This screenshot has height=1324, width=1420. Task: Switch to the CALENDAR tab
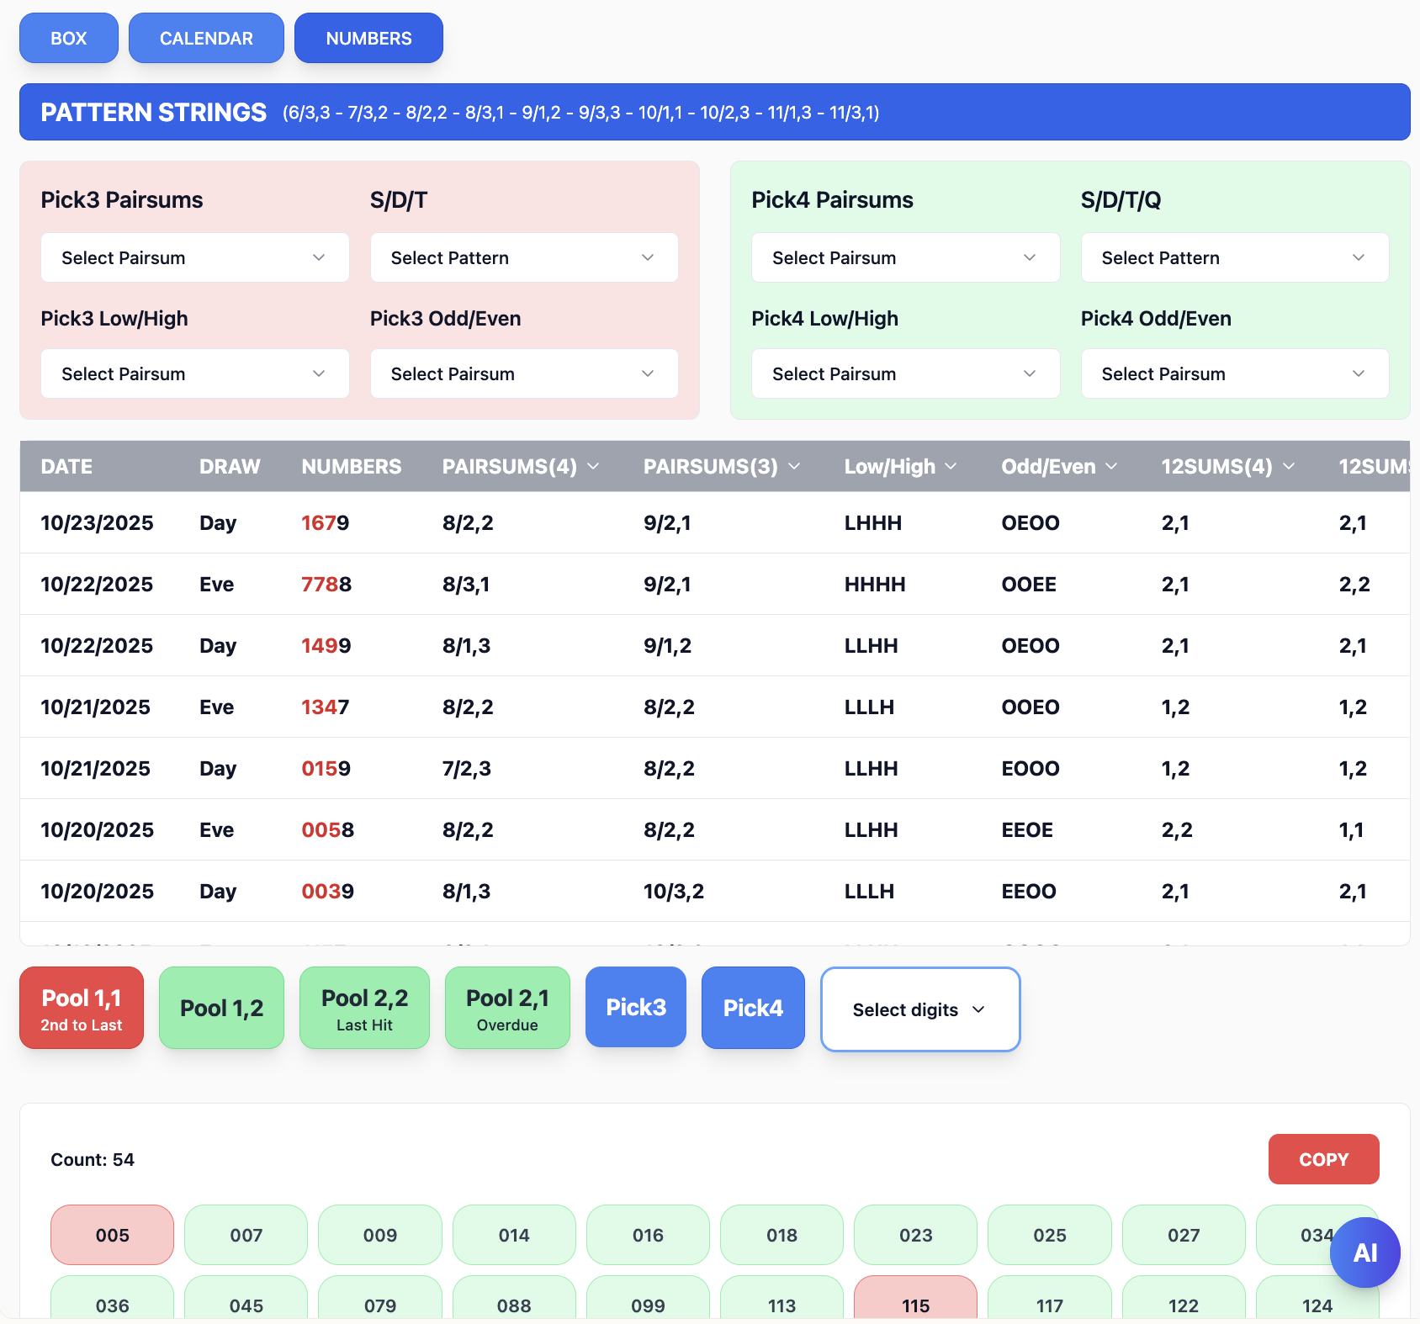coord(206,38)
